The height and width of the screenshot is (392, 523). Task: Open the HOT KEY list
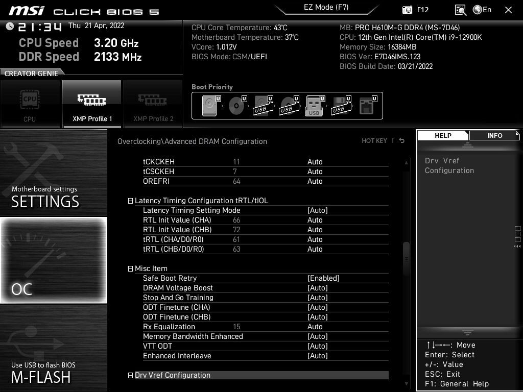374,141
